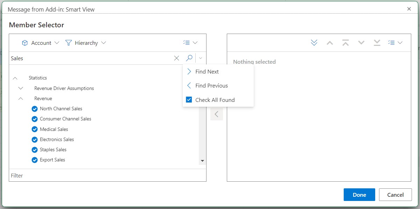Click the move-to-bottom icon in right panel
The height and width of the screenshot is (209, 420).
(377, 42)
